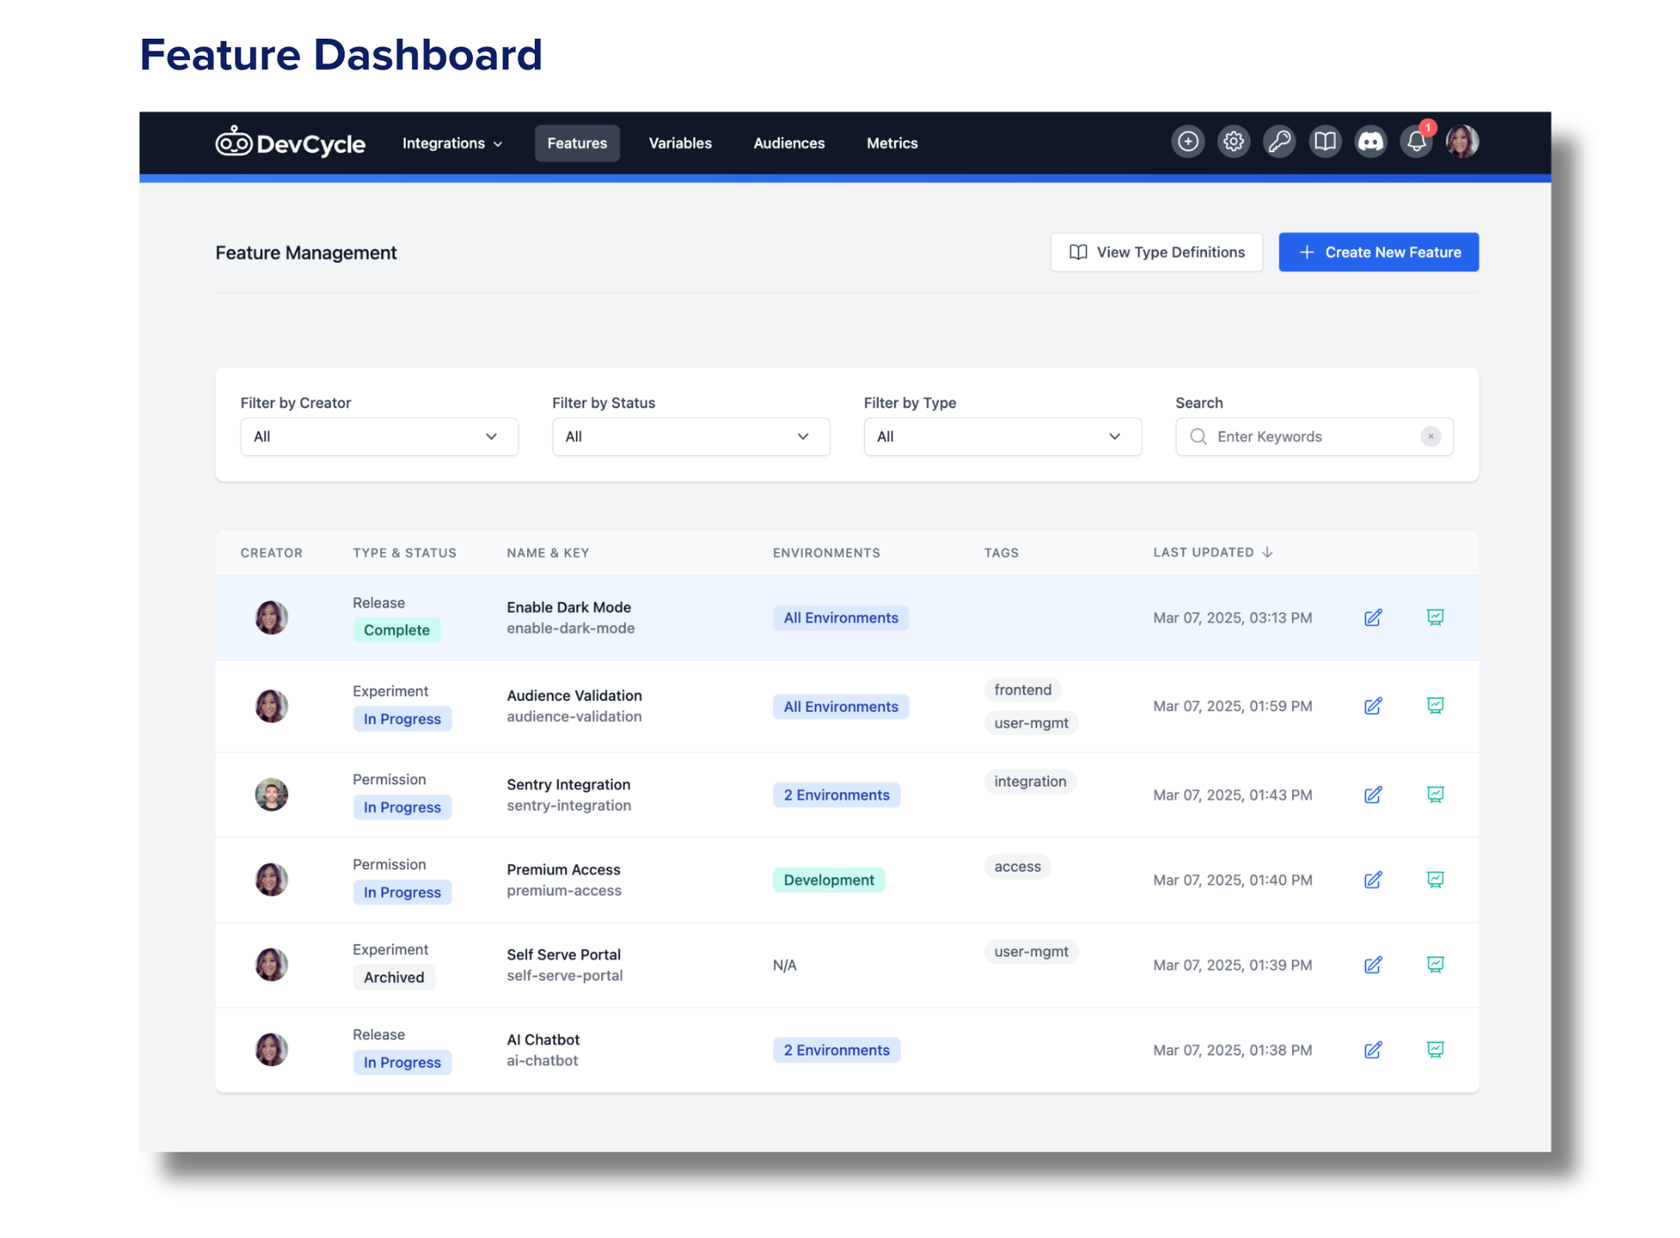Image resolution: width=1680 pixels, height=1238 pixels.
Task: Click edit icon for Enable Dark Mode
Action: 1373,617
